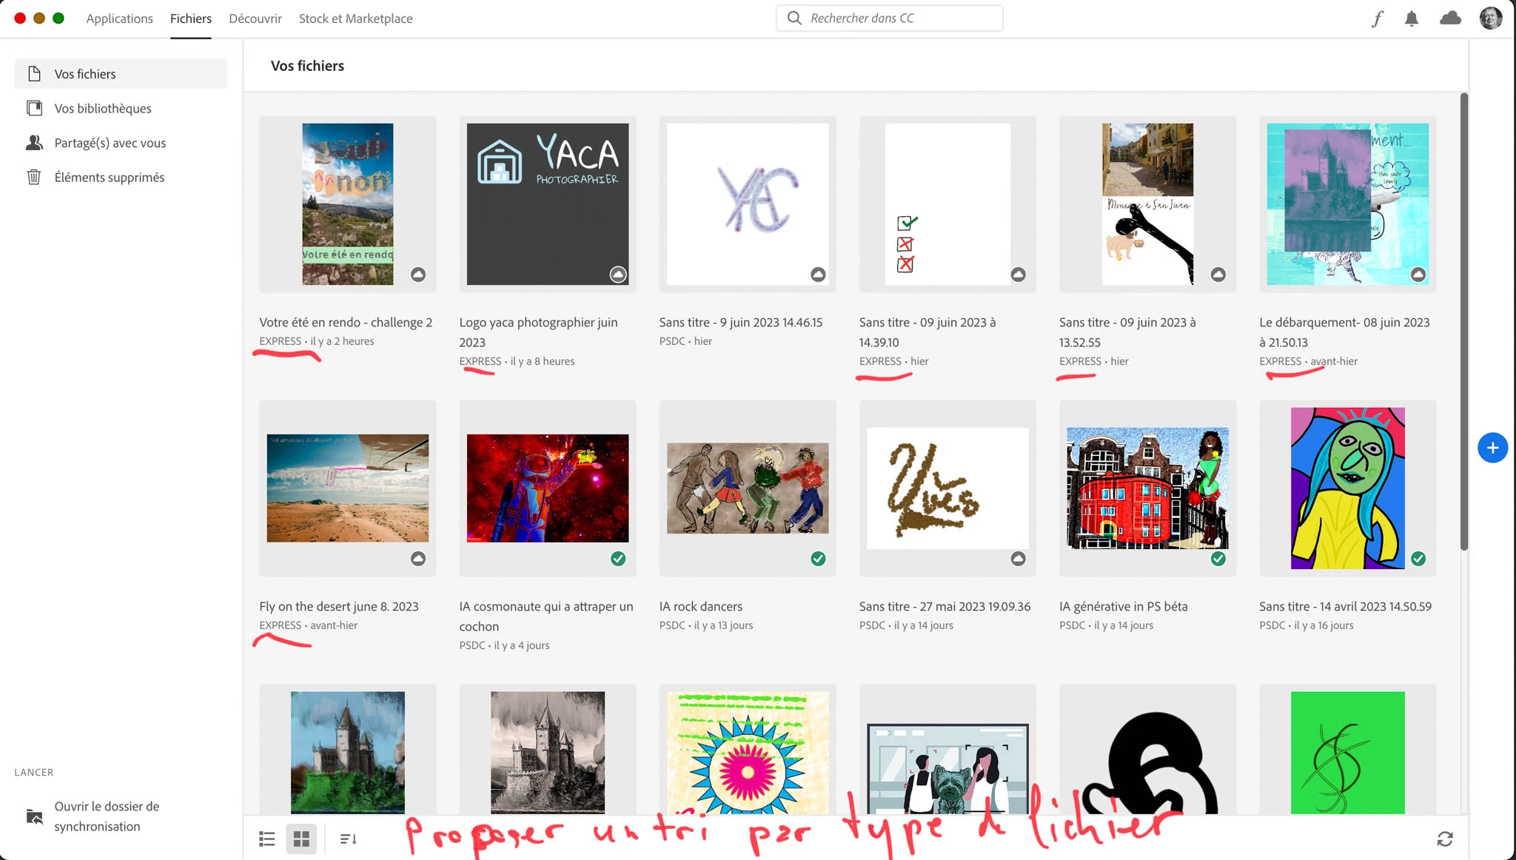Click the refresh sync icon
The image size is (1516, 860).
click(1445, 839)
